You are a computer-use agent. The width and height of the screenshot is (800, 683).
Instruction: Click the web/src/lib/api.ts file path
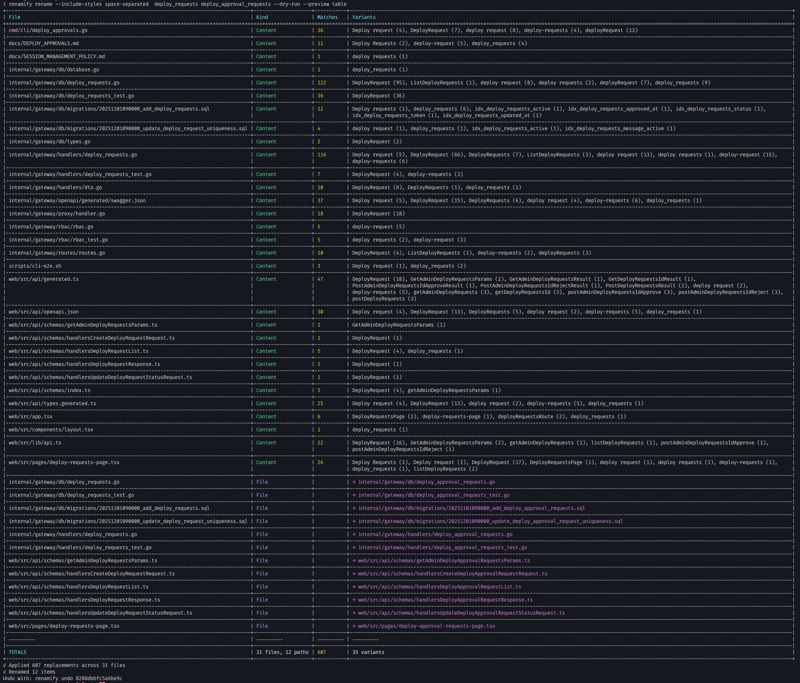point(35,443)
